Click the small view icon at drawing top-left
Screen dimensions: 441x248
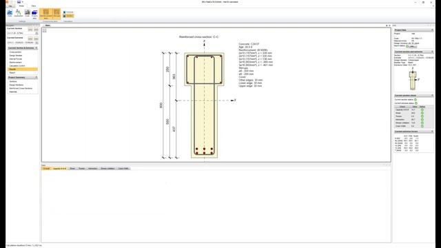44,30
